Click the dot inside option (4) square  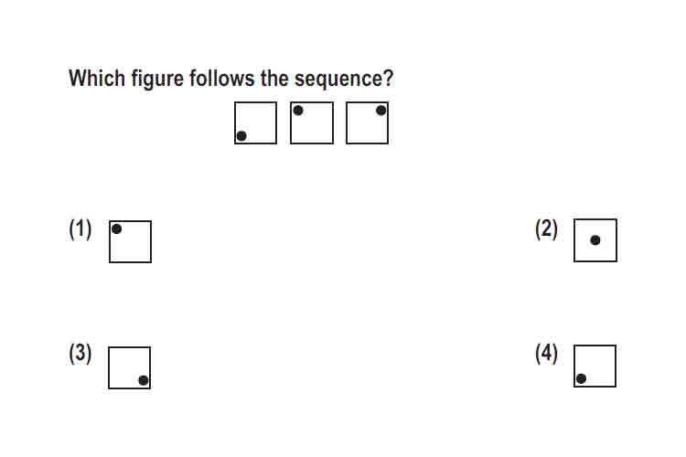tap(581, 378)
